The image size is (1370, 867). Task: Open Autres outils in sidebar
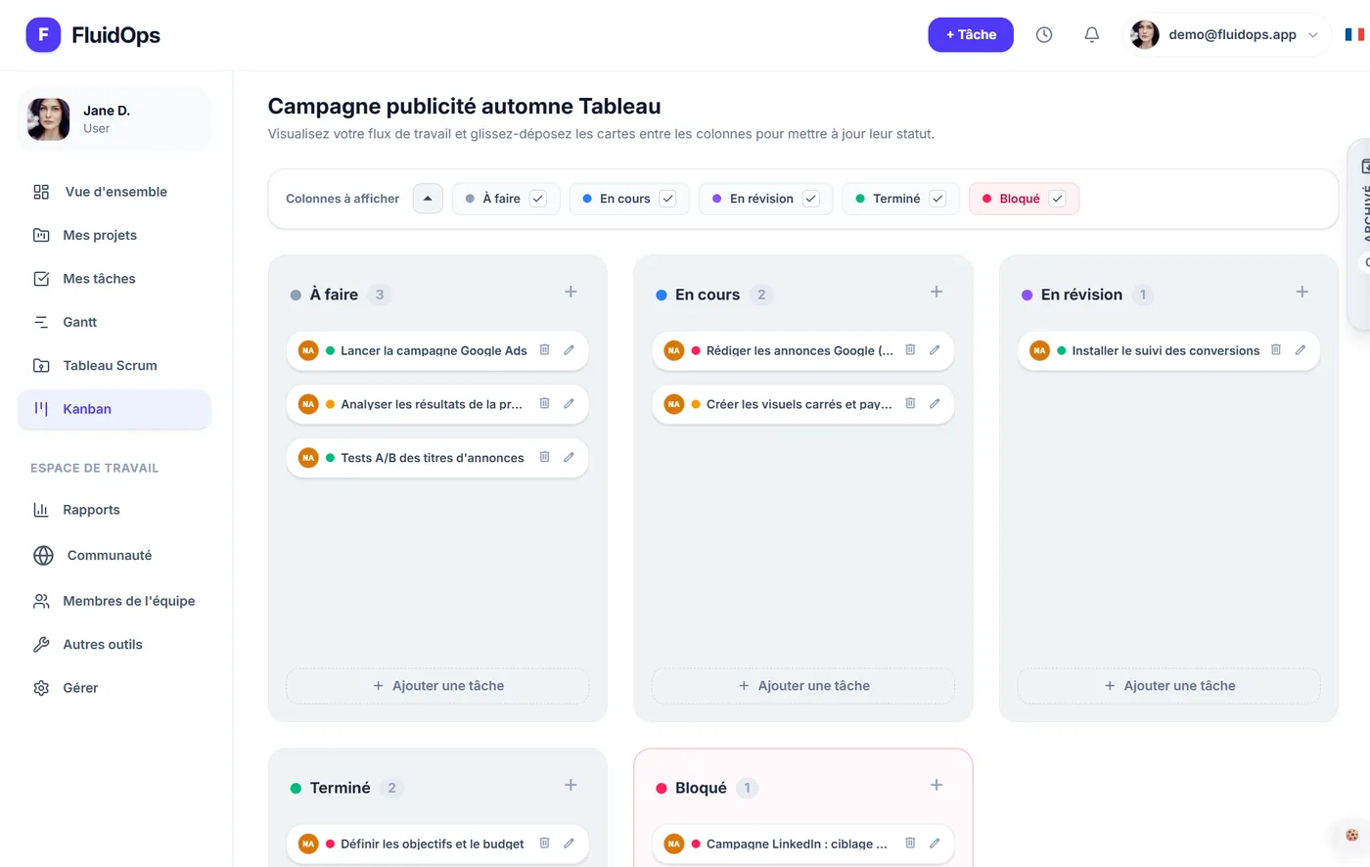115,644
